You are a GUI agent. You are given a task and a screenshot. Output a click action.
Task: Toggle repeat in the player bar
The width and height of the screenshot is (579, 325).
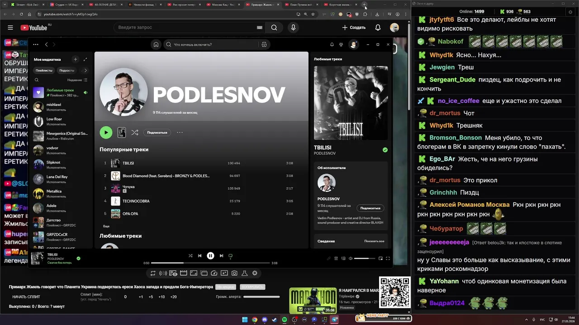coord(230,256)
